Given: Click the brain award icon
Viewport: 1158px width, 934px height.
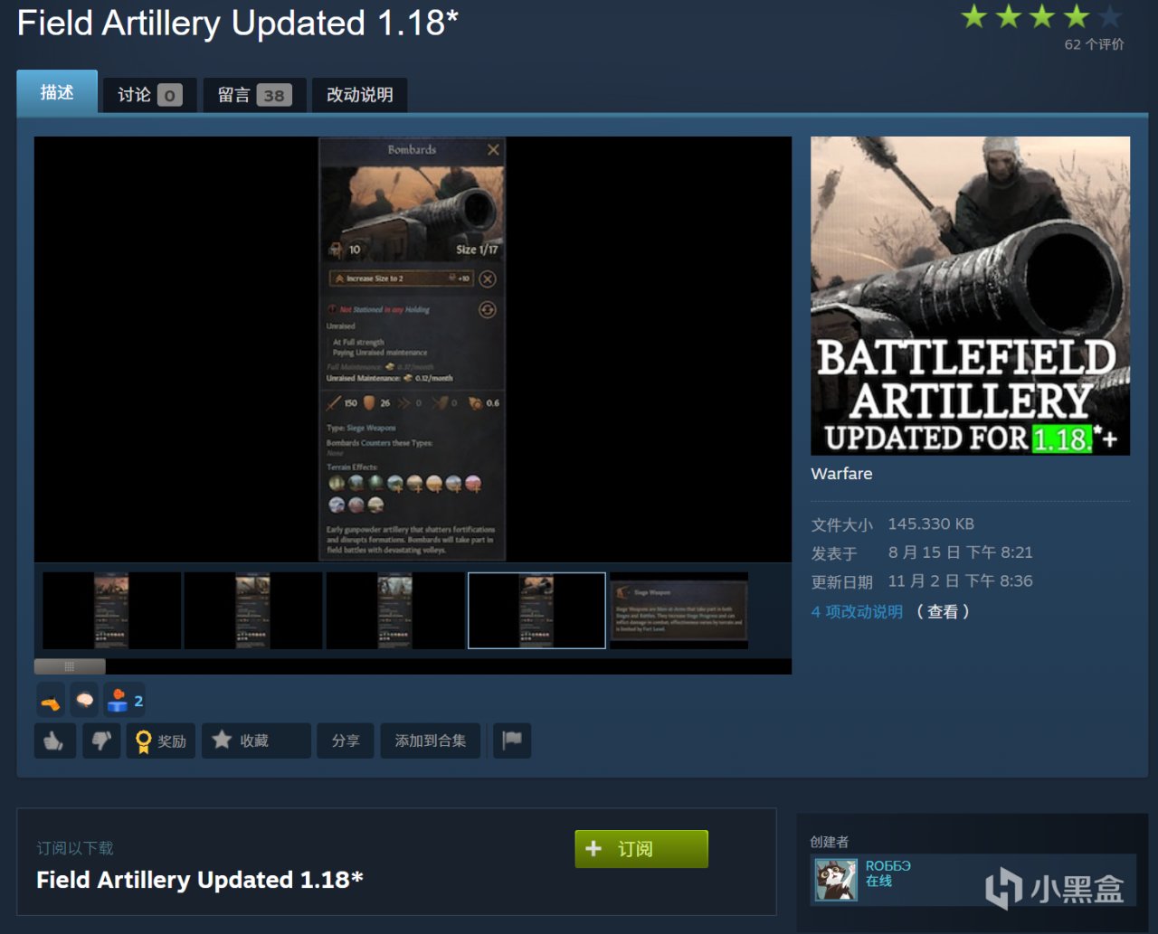Looking at the screenshot, I should (x=85, y=701).
